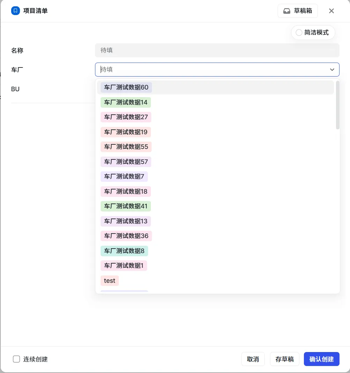Select option 车厂测试数据60
This screenshot has width=350, height=373.
click(216, 87)
